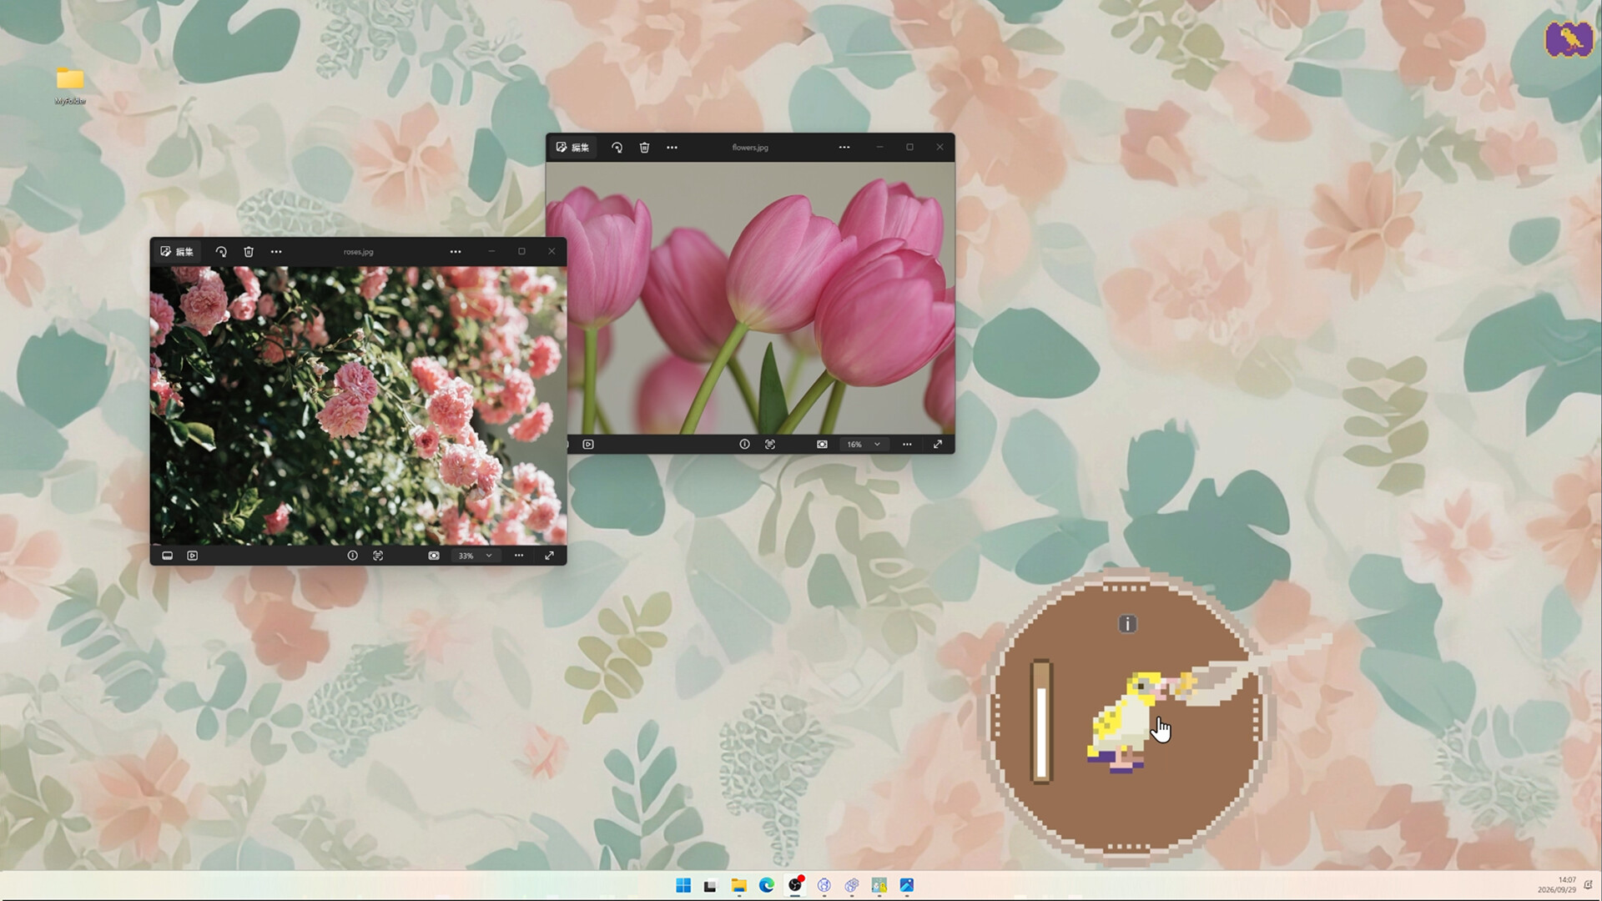Viewport: 1602px width, 901px height.
Task: Open the Windows Start menu
Action: (683, 885)
